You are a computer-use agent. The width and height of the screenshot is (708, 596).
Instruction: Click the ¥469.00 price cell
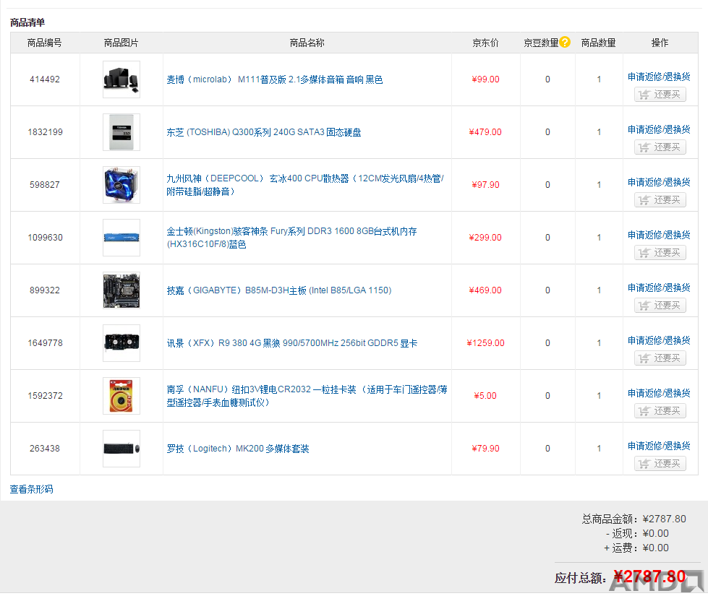[485, 290]
